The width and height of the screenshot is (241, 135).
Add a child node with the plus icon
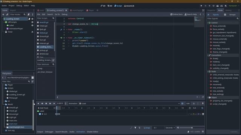[x=3, y=14]
